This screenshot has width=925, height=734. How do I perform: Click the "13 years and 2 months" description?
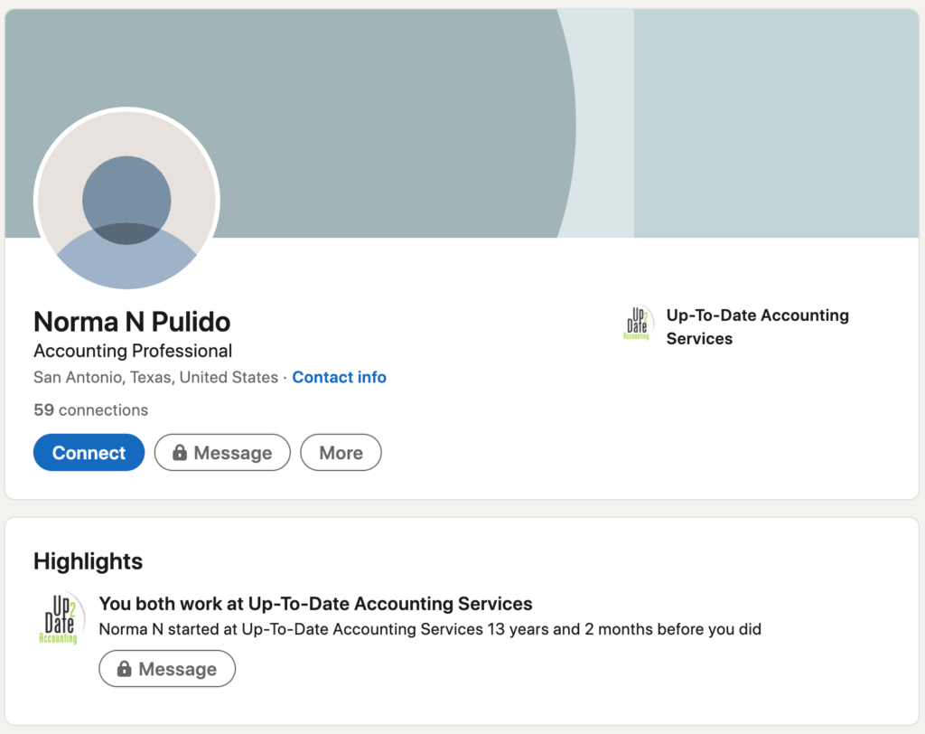click(x=430, y=629)
